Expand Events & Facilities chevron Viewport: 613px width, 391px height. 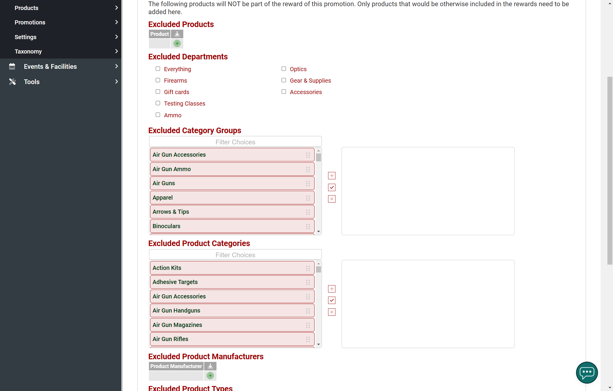116,66
